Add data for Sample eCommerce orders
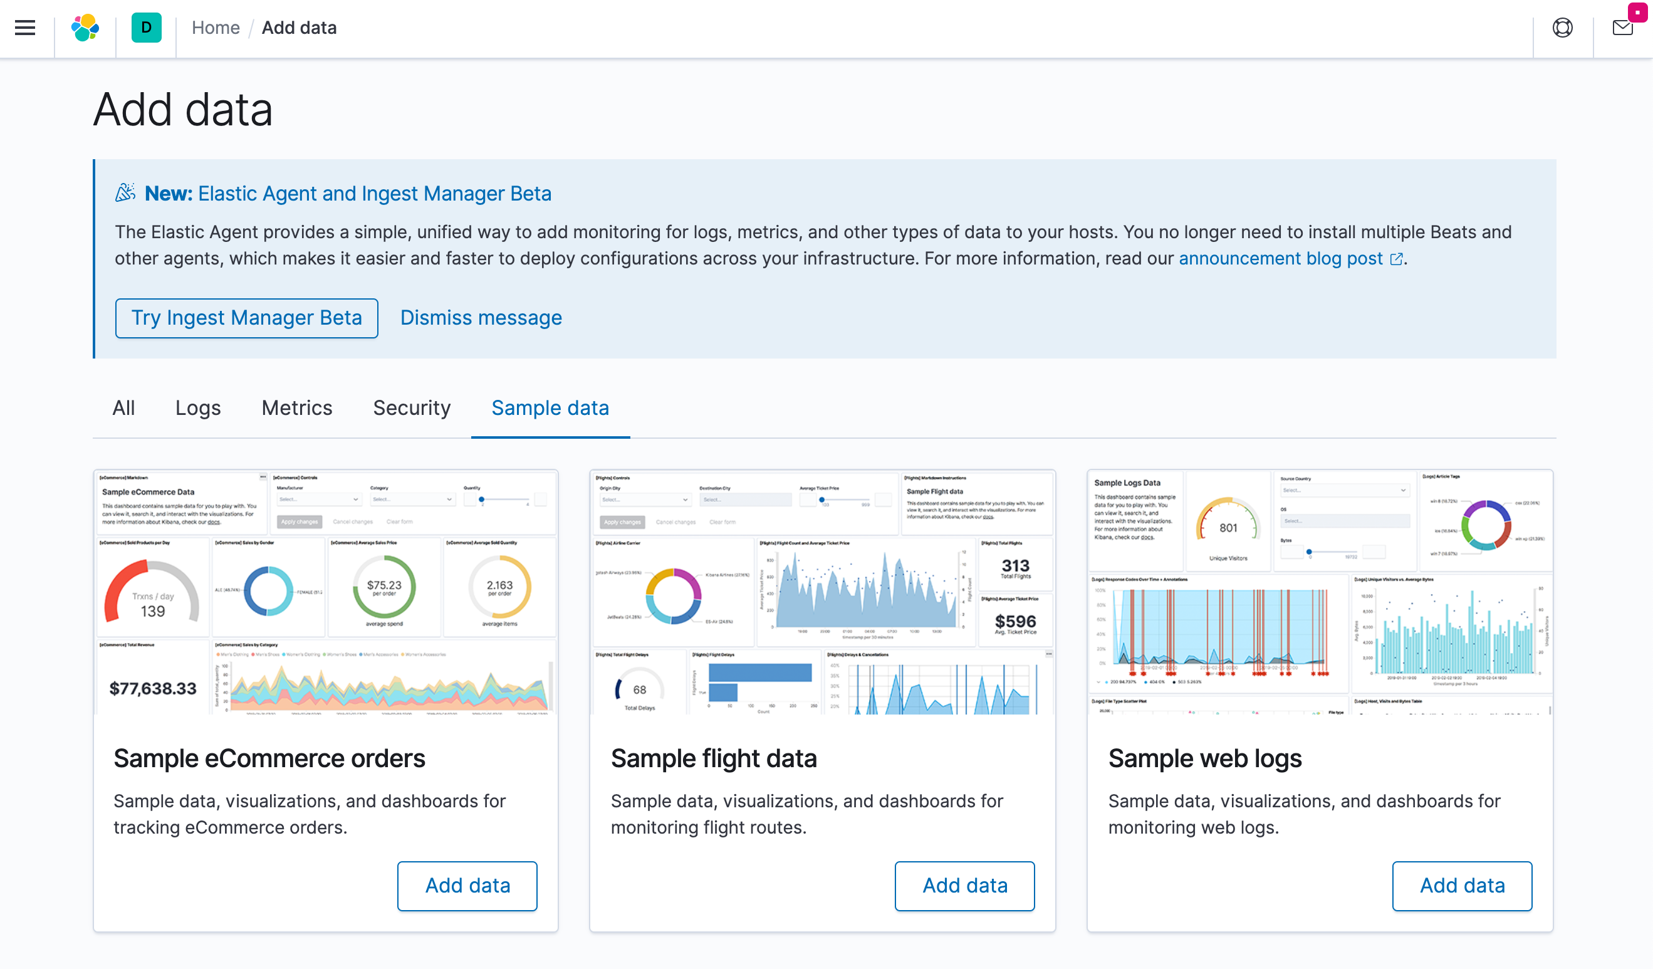Image resolution: width=1653 pixels, height=969 pixels. (x=467, y=886)
